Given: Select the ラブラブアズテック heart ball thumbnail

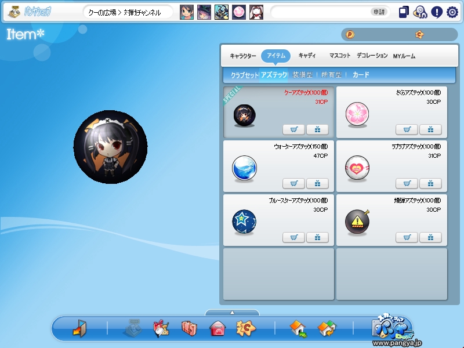Looking at the screenshot, I should click(357, 168).
